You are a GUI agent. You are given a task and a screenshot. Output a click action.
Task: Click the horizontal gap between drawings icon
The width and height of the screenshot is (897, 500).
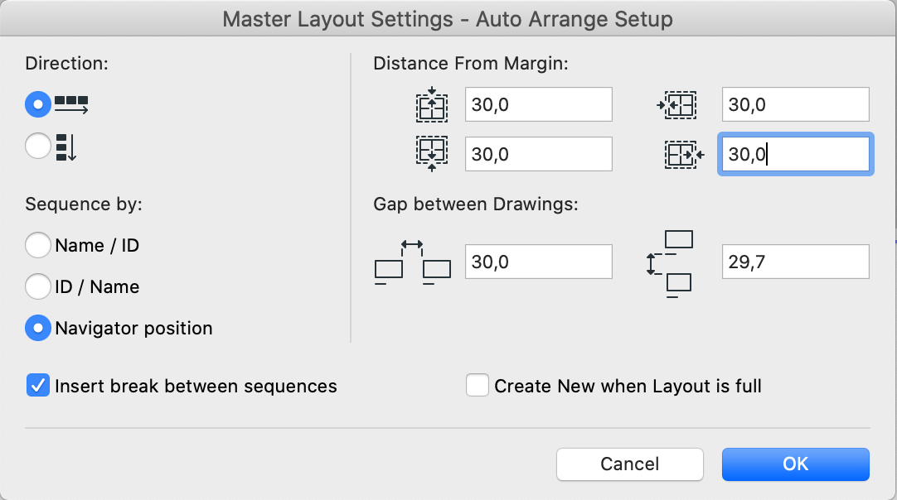pyautogui.click(x=413, y=262)
